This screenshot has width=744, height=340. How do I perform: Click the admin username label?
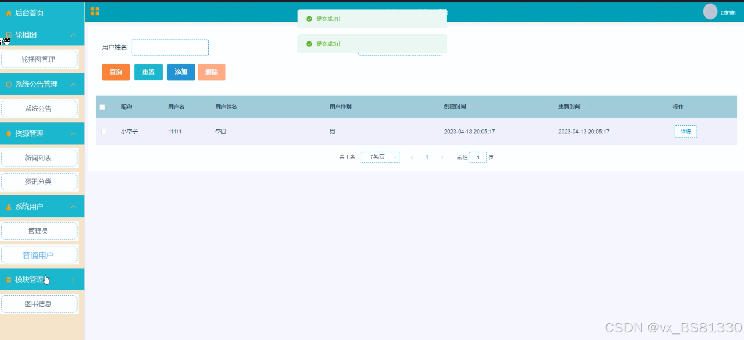coord(728,13)
